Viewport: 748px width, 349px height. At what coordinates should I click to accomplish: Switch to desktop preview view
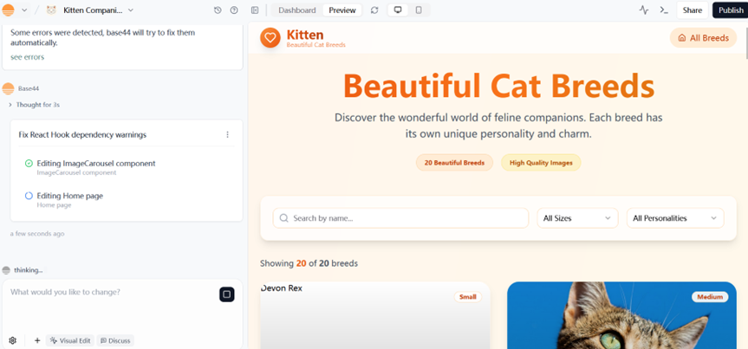[398, 10]
